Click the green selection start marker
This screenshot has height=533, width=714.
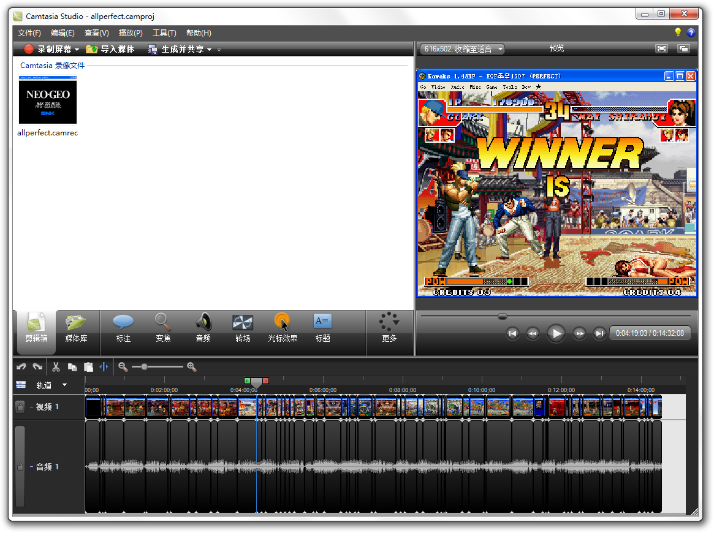tap(247, 380)
